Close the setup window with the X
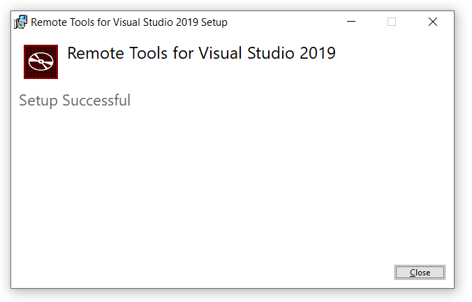This screenshot has height=302, width=472. click(x=433, y=22)
